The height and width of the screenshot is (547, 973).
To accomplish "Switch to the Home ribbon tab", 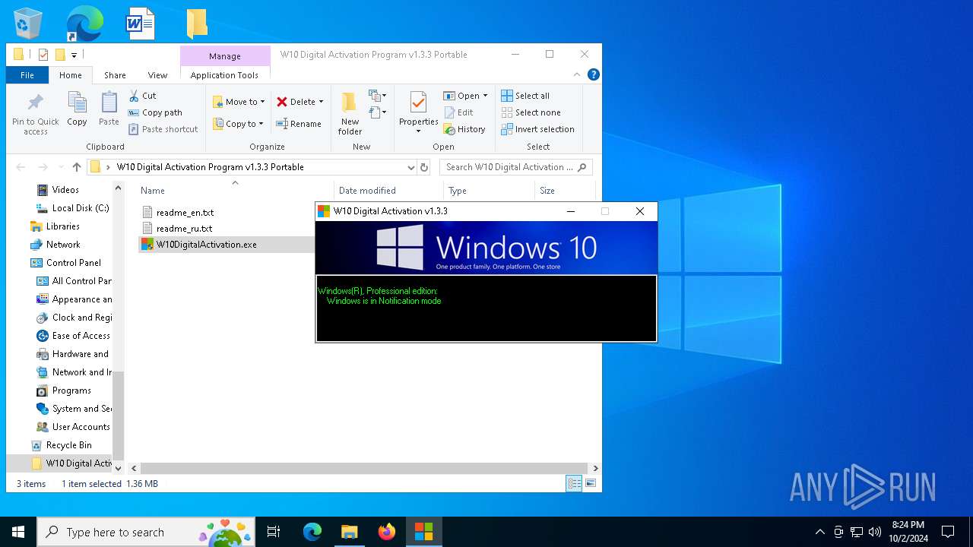I will [71, 75].
